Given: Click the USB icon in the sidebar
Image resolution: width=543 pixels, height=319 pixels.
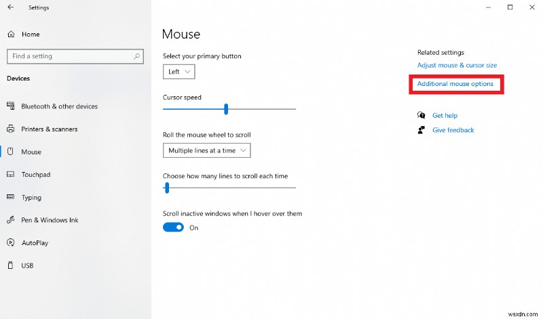Looking at the screenshot, I should [x=11, y=265].
